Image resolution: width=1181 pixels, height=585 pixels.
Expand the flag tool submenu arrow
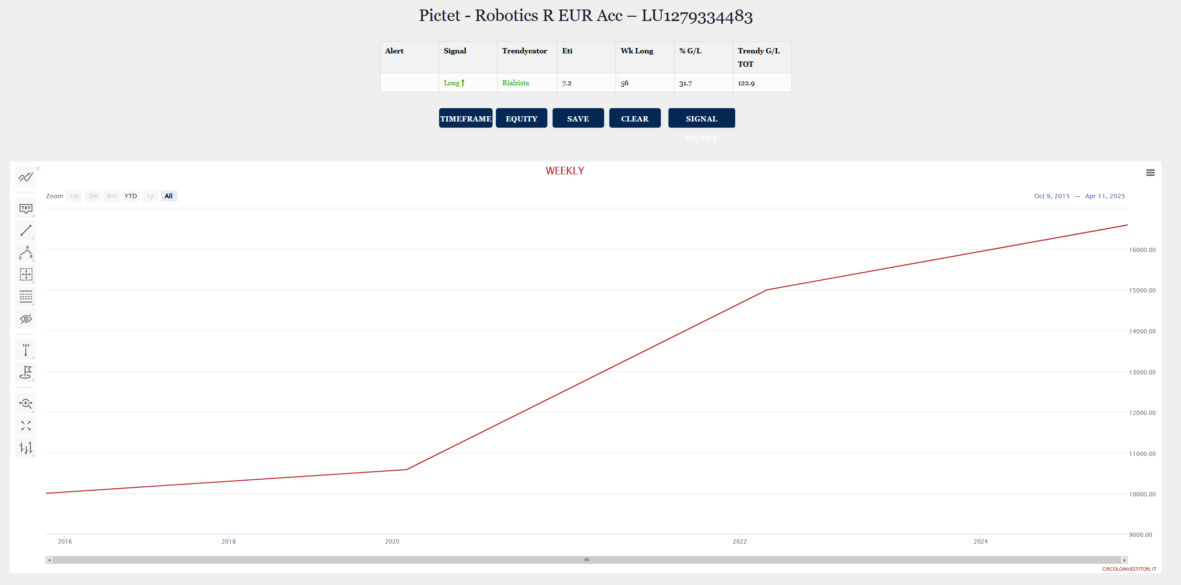click(33, 380)
